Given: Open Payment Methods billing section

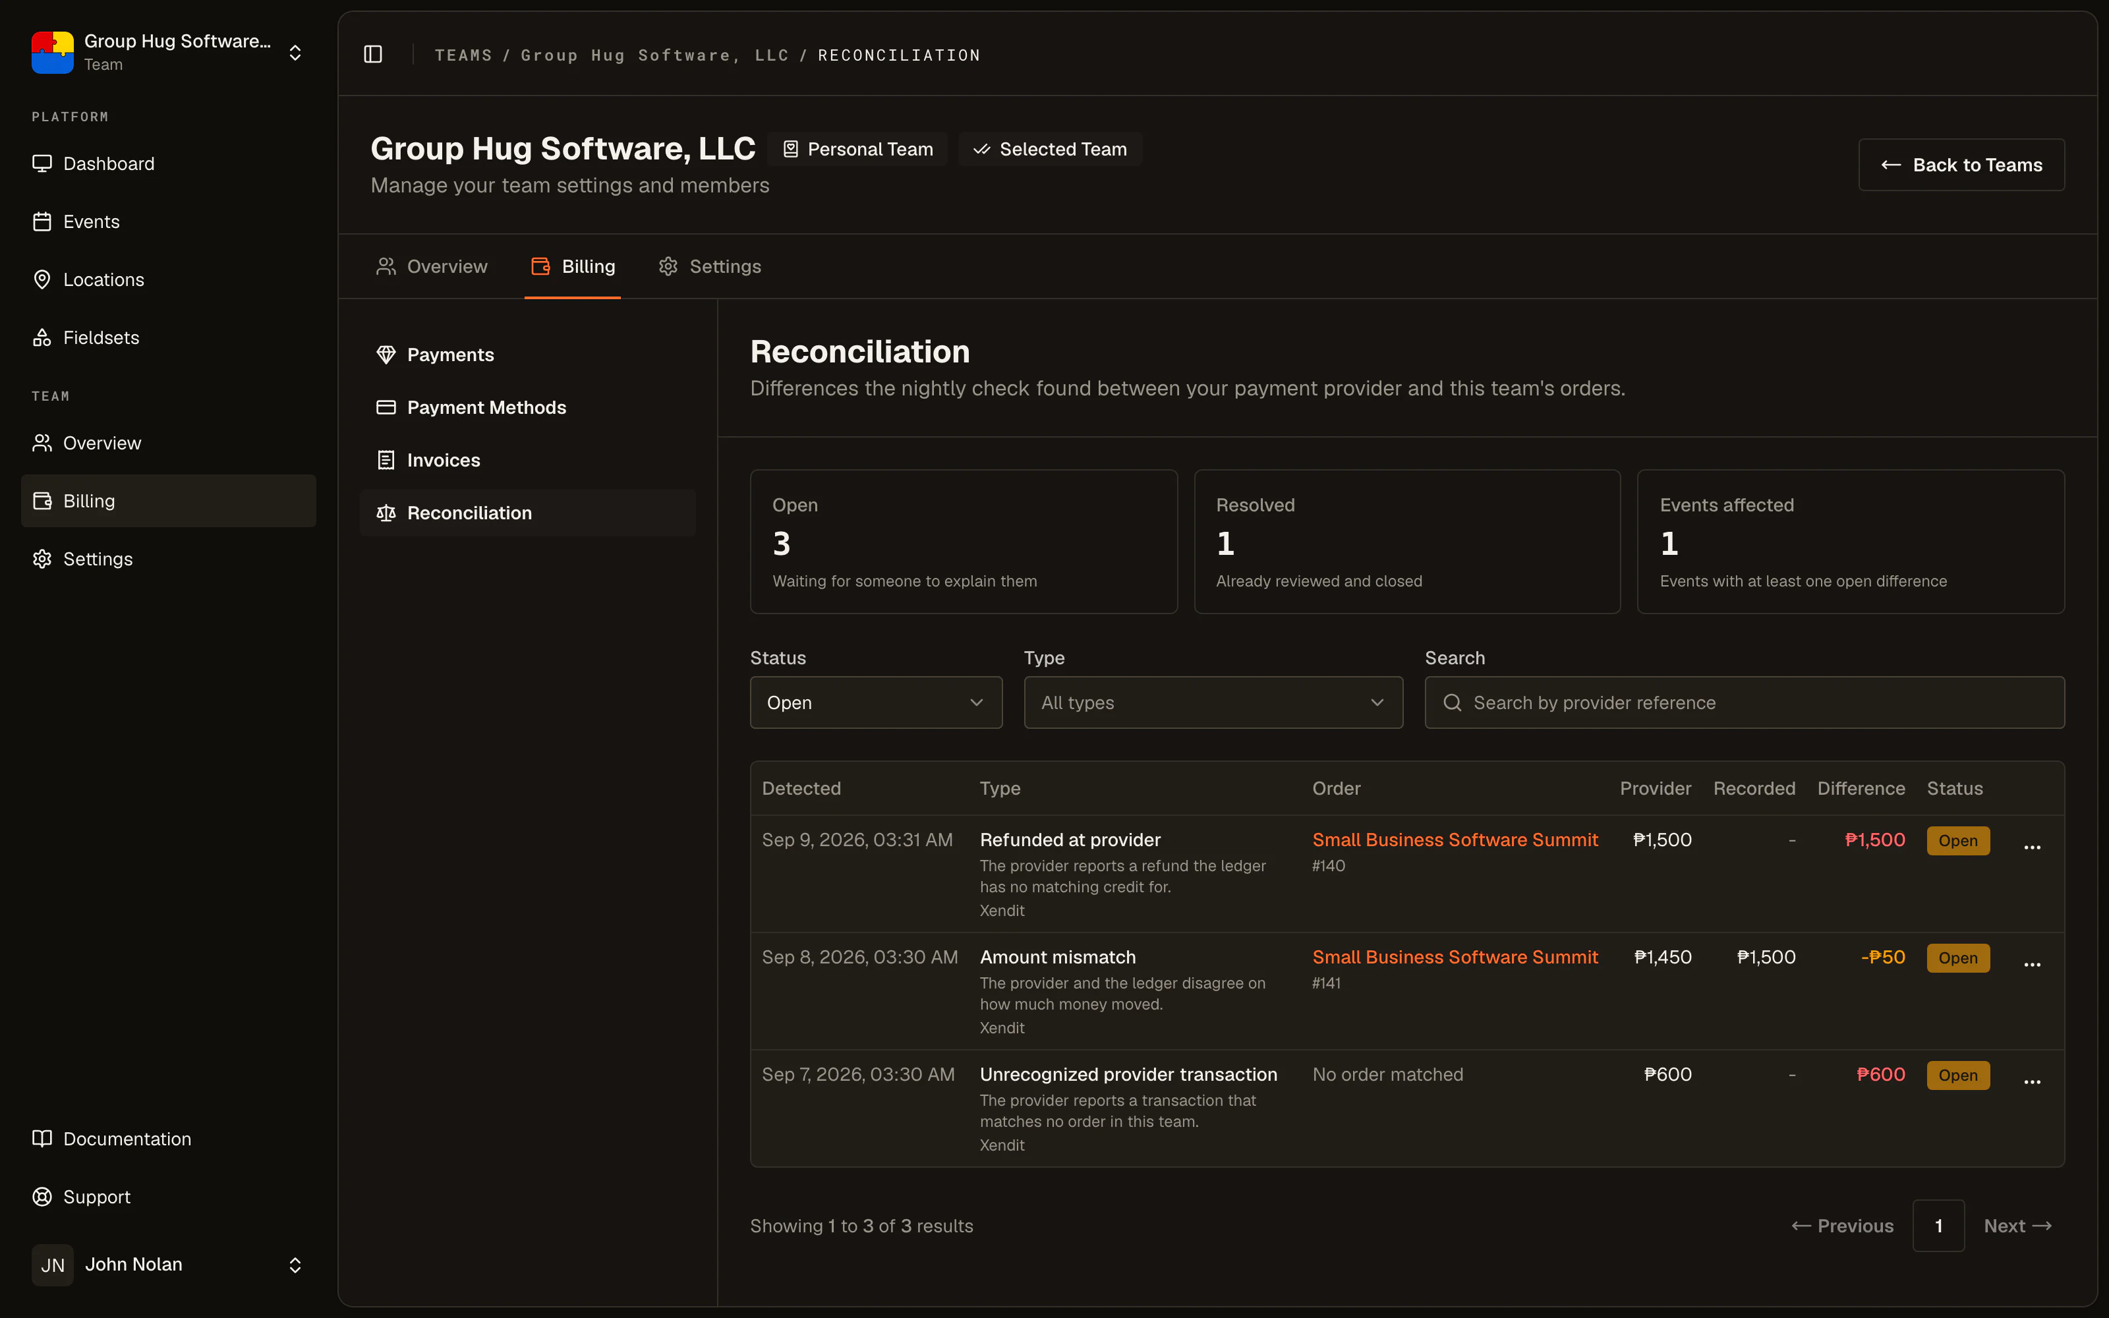Looking at the screenshot, I should click(x=527, y=407).
